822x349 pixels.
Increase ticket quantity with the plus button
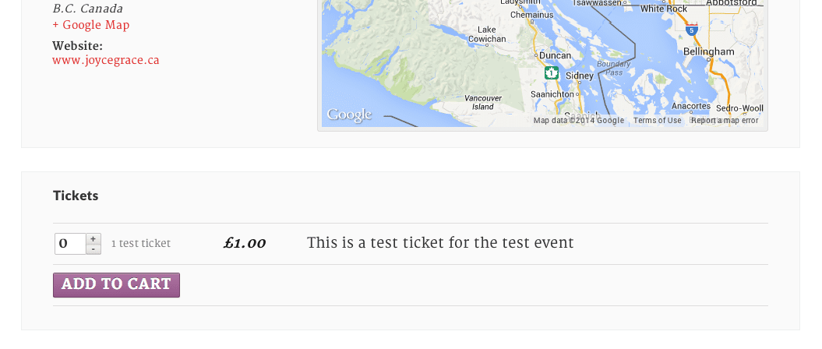point(93,239)
